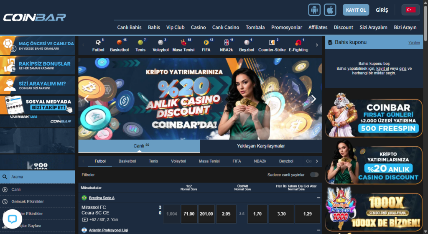Select the Futbol sport icon

pyautogui.click(x=98, y=46)
